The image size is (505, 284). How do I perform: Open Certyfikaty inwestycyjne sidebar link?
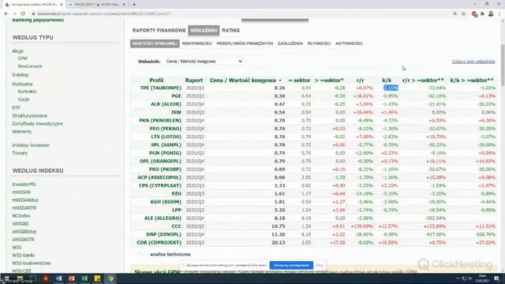(37, 124)
